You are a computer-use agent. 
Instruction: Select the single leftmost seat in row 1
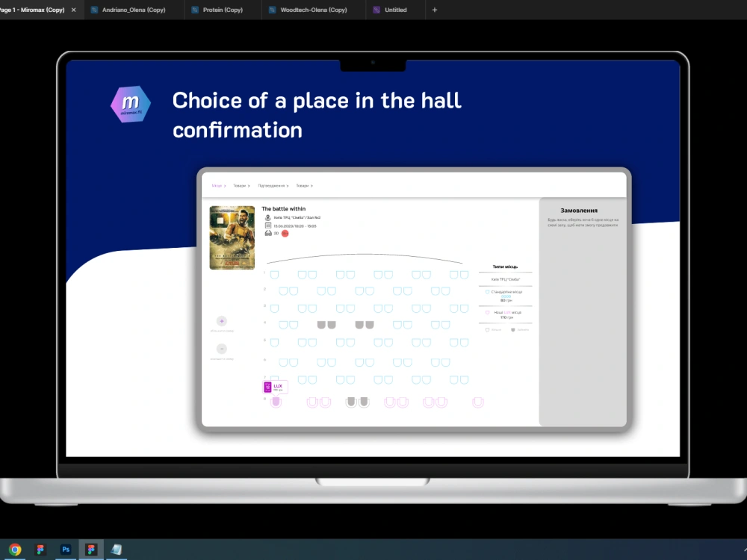pyautogui.click(x=274, y=275)
